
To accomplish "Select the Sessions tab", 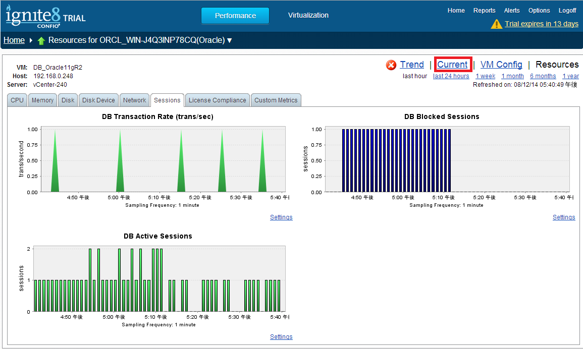I will point(167,100).
